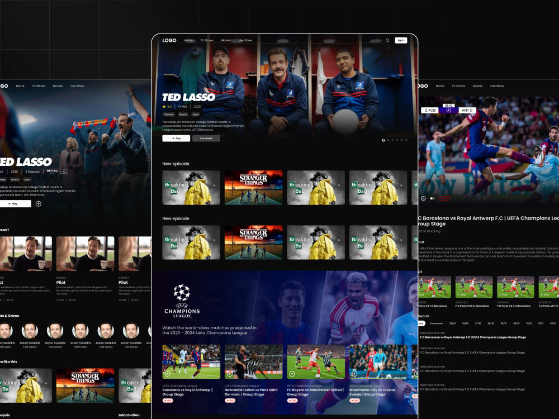This screenshot has height=419, width=559.
Task: Select the Comedy genre tag in center hero
Action: [169, 115]
